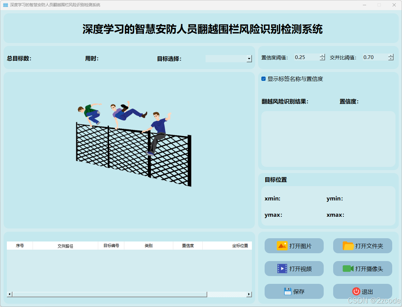This screenshot has width=402, height=307.
Task: Click the 打开视频 film icon
Action: (282, 269)
